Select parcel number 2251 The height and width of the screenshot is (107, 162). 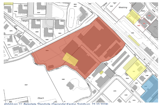(134, 100)
